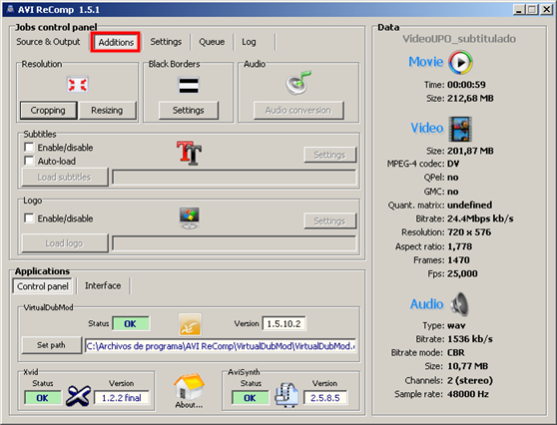The height and width of the screenshot is (425, 557).
Task: Click the Cropping button
Action: [x=48, y=111]
